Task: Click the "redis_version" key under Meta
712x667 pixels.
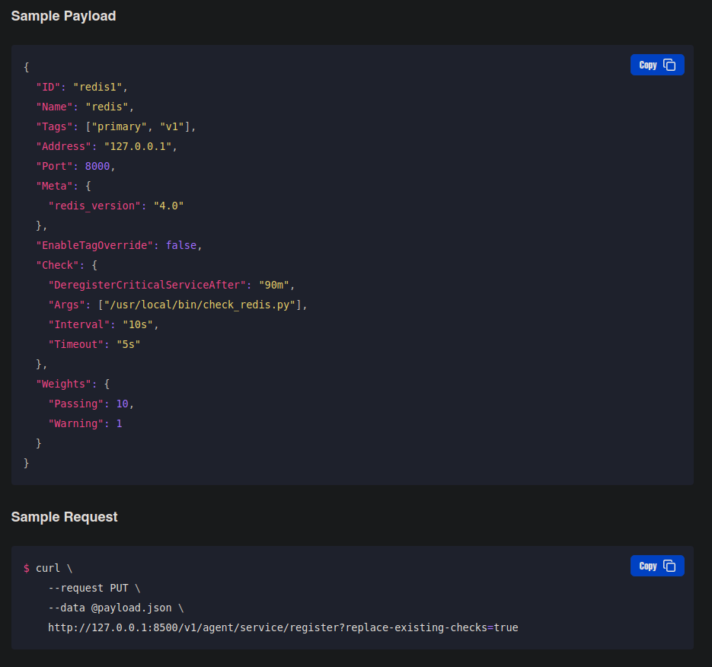Action: pyautogui.click(x=94, y=206)
